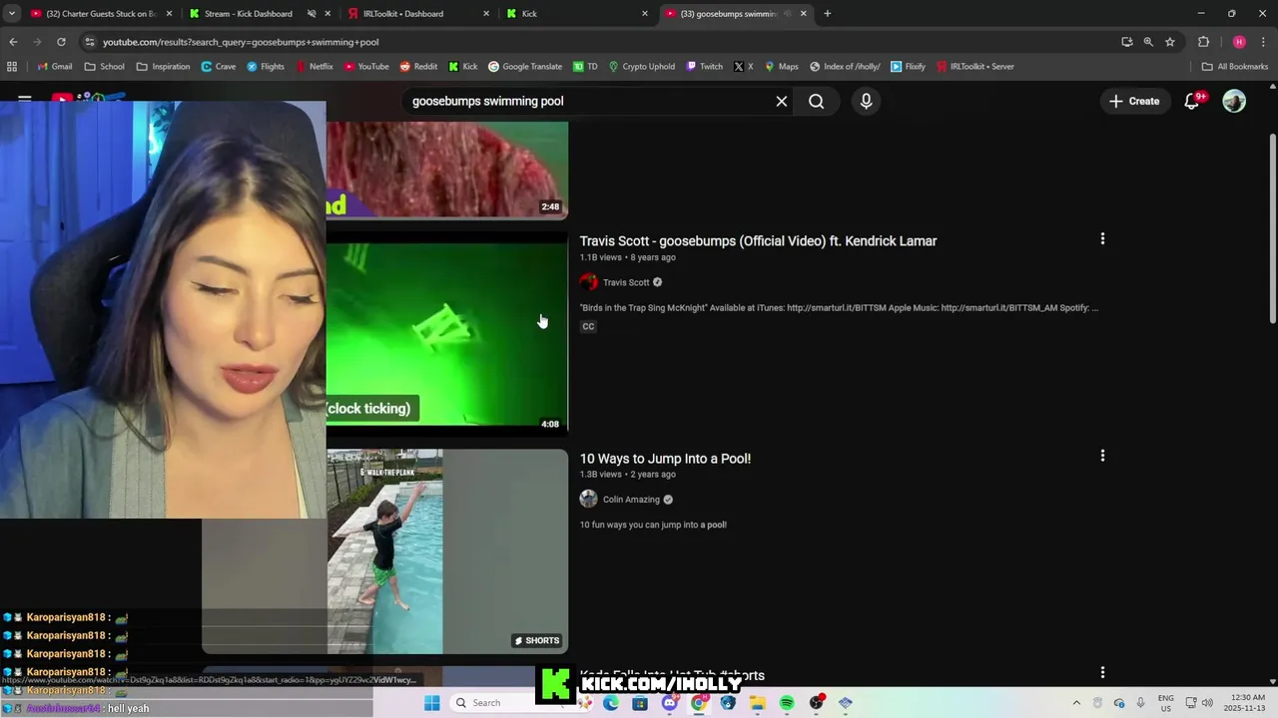Open Chrome profile avatar H
Image resolution: width=1278 pixels, height=718 pixels.
point(1239,42)
